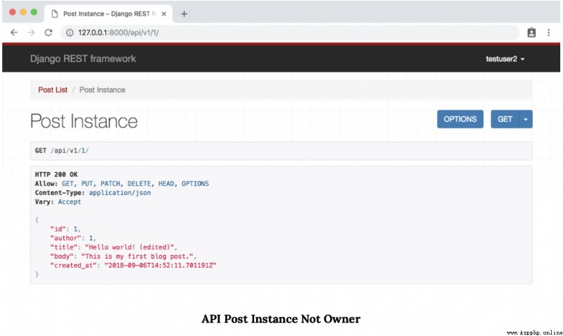Close the Post Instance browser tab
The width and height of the screenshot is (563, 336).
tap(164, 14)
